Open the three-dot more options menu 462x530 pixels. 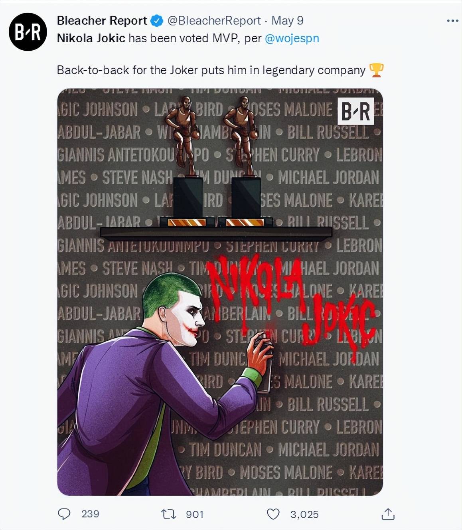point(452,21)
